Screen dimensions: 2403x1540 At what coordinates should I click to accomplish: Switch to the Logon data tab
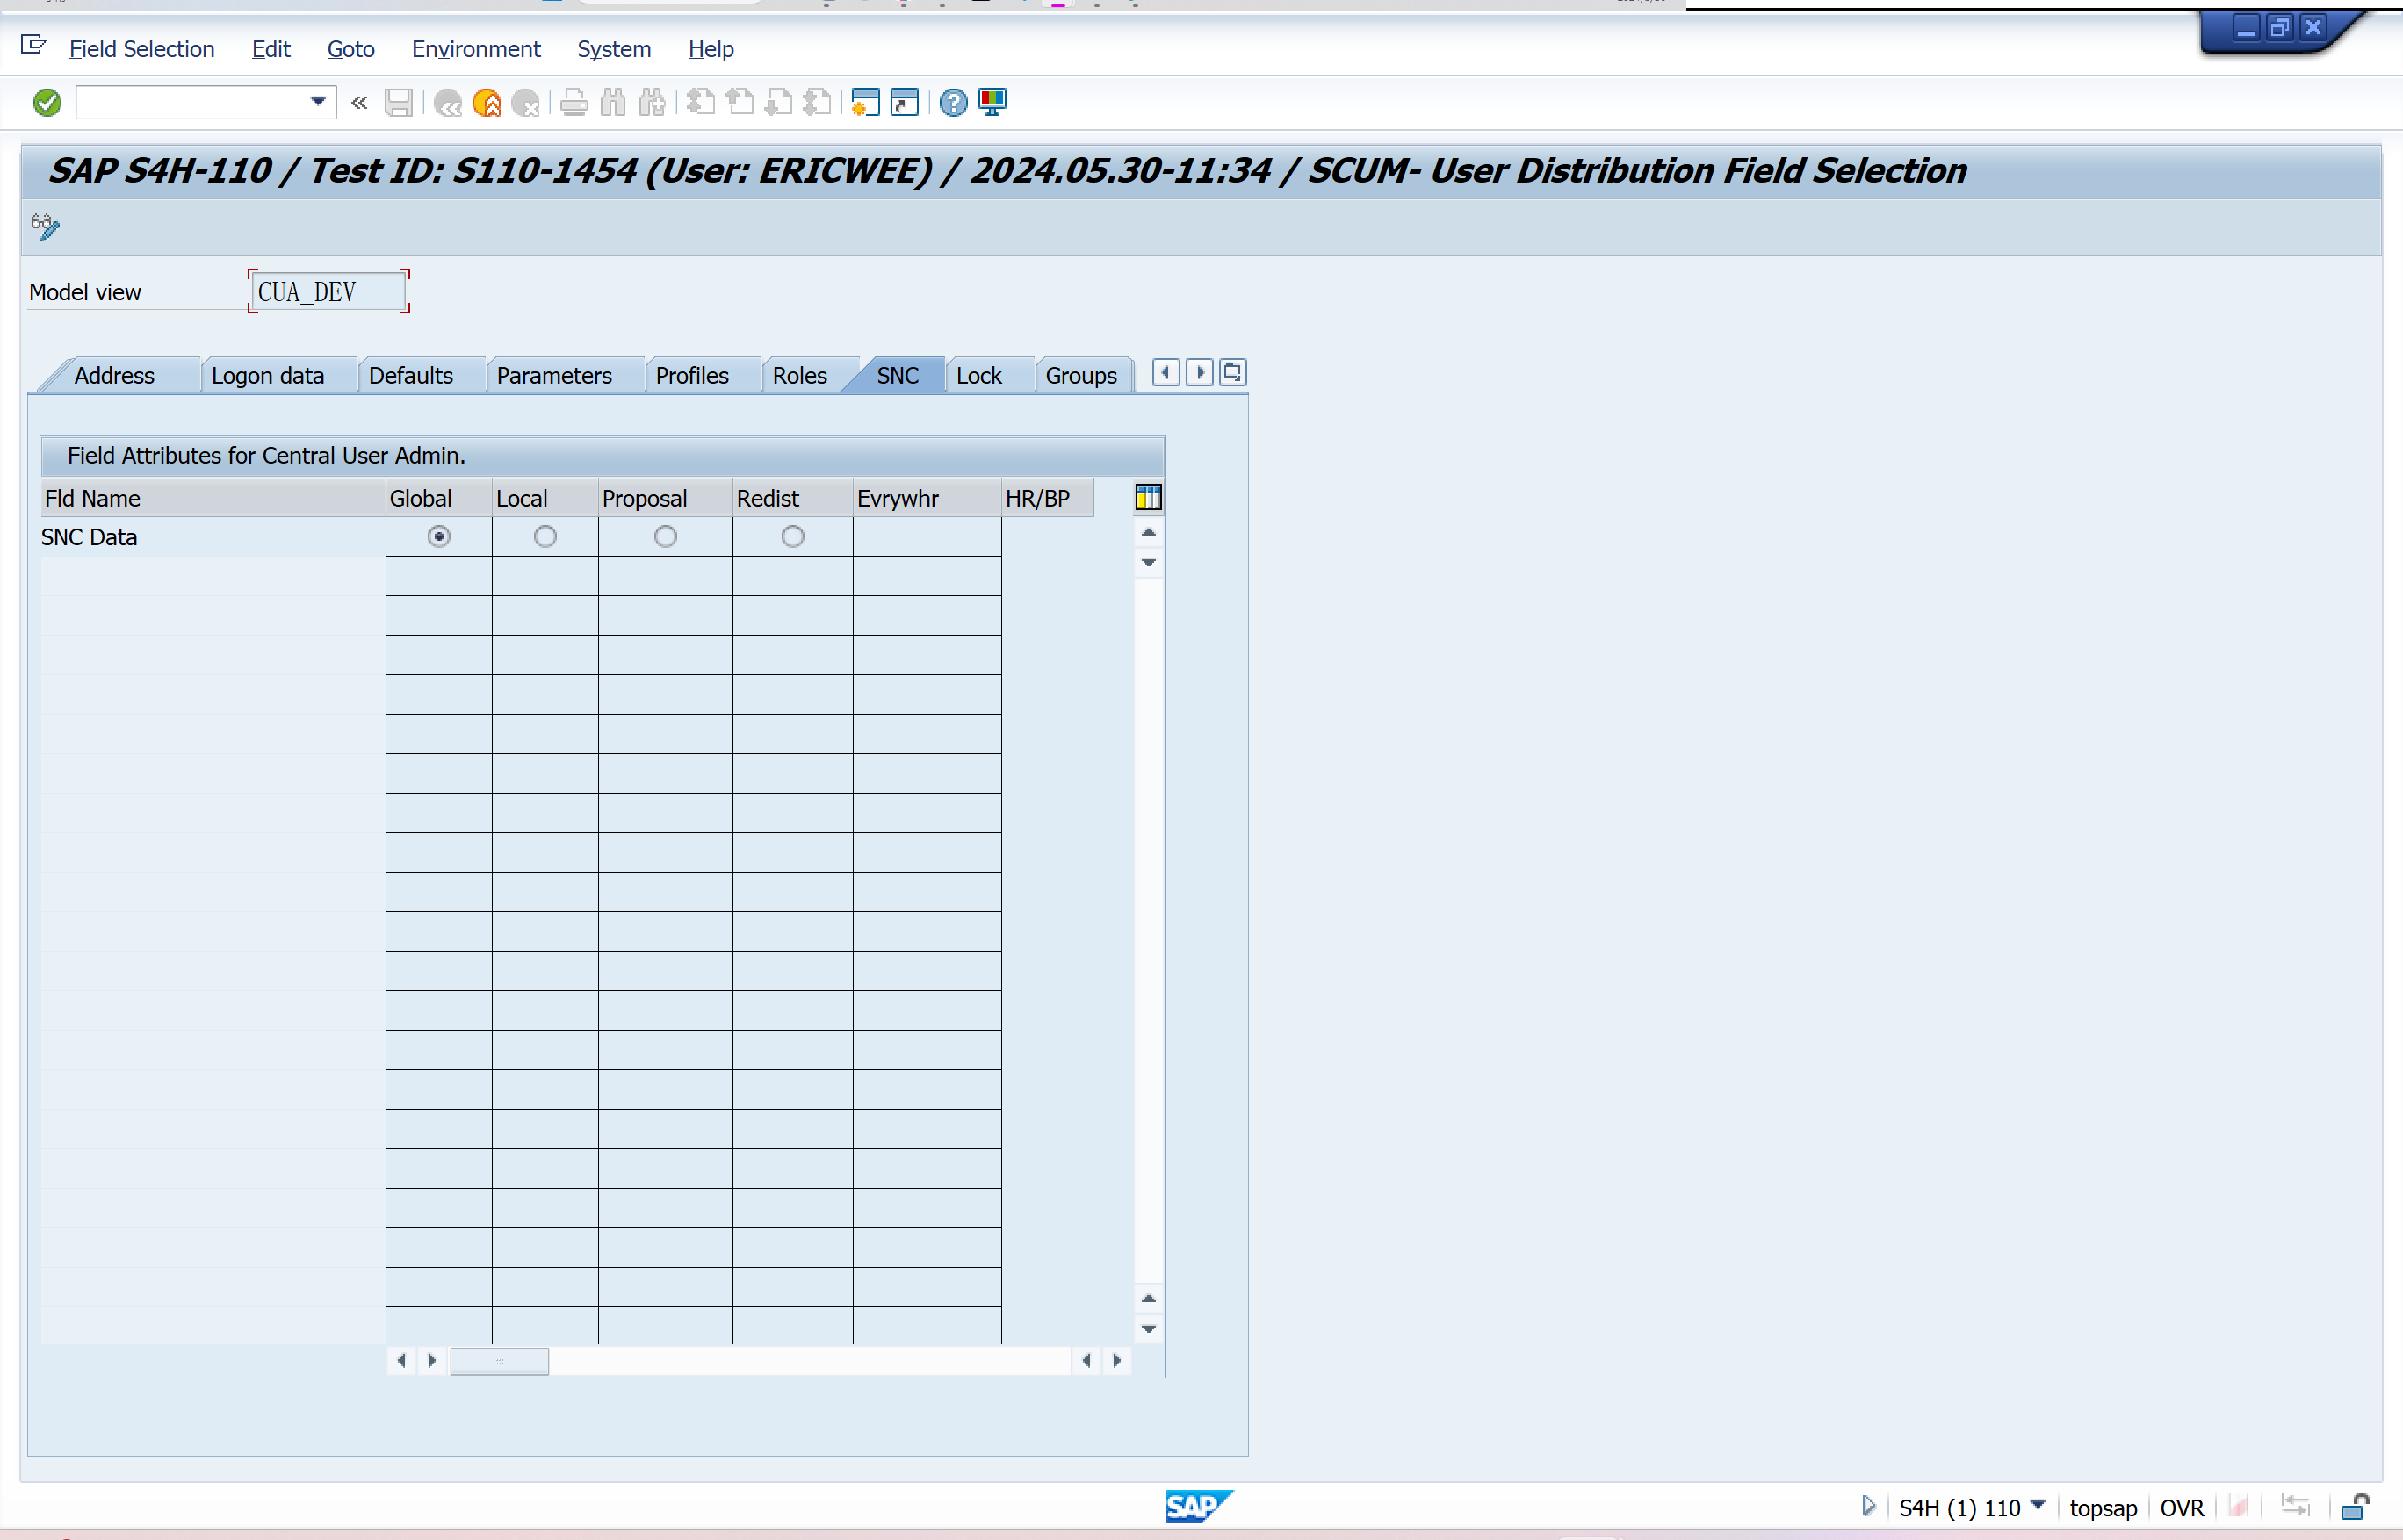(267, 376)
